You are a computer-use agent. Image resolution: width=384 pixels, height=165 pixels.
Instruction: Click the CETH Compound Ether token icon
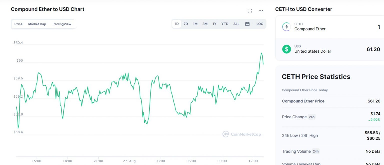pos(286,26)
